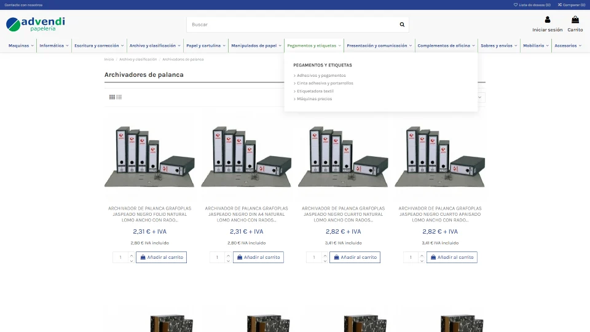
Task: Open Jaspeado Negro Folio Natural product title
Action: click(150, 214)
